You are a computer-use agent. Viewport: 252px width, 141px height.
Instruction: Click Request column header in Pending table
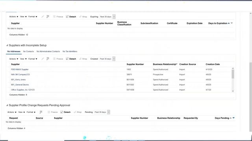13,118
